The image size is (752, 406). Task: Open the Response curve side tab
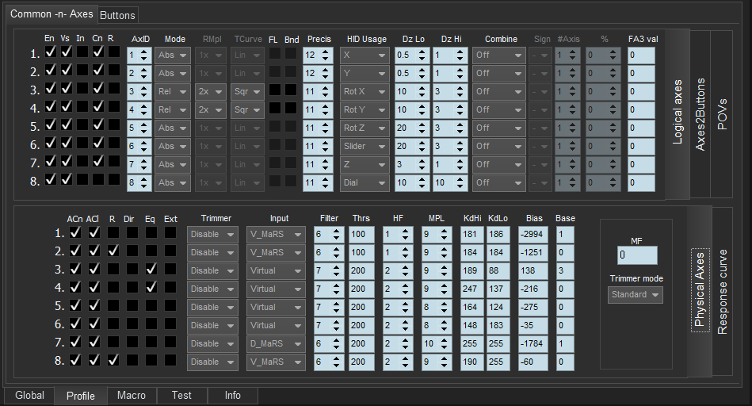[x=722, y=292]
